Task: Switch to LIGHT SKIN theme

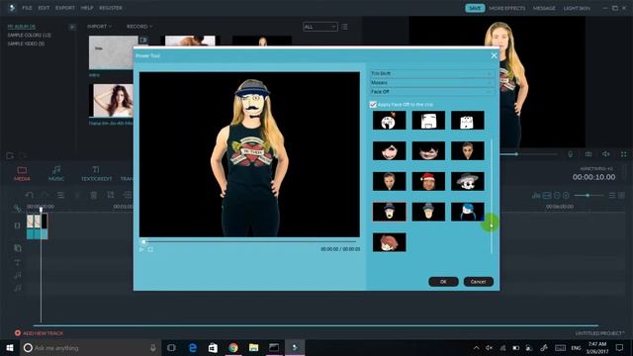Action: 577,8
